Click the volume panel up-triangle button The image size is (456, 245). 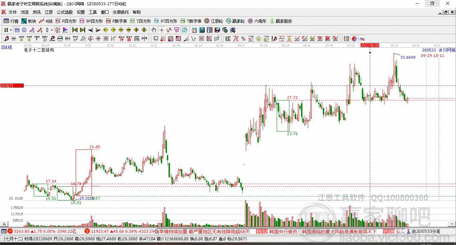pyautogui.click(x=4, y=224)
